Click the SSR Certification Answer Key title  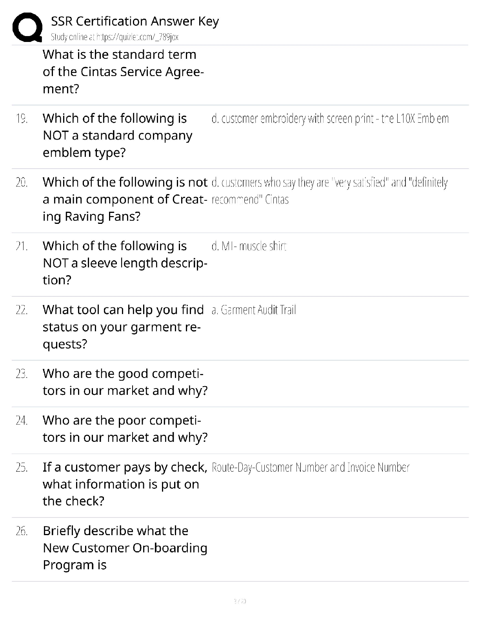tap(135, 21)
